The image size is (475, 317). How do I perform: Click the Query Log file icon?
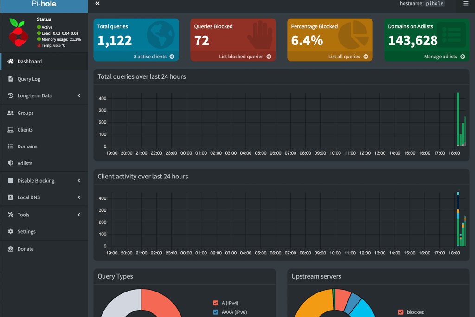click(11, 79)
